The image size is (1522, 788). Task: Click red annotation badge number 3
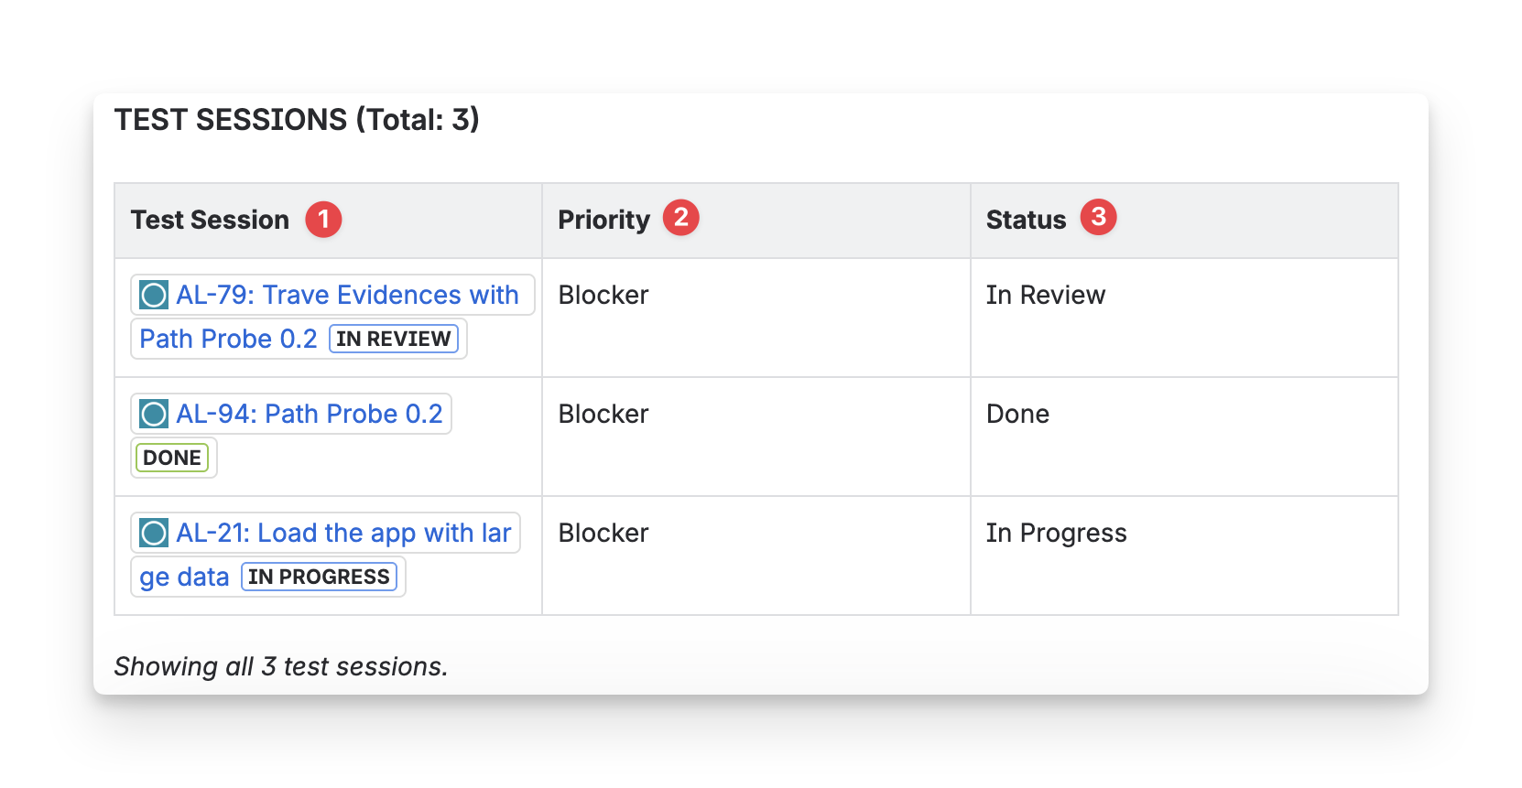[x=1098, y=217]
